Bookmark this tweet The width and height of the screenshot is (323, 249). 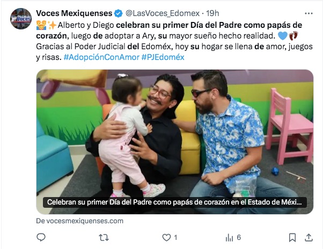click(x=292, y=238)
